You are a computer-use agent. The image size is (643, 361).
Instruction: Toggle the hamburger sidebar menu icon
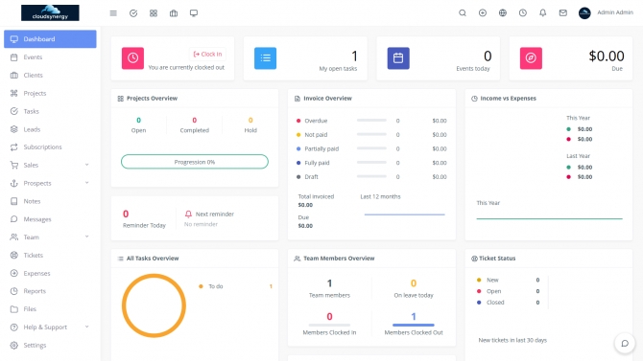[113, 13]
